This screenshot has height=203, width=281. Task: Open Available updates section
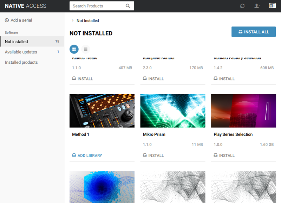pyautogui.click(x=32, y=52)
